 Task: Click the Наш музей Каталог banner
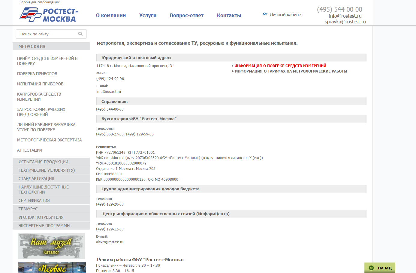coord(51,246)
